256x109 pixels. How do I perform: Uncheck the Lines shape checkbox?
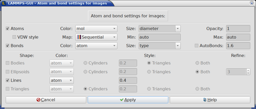pyautogui.click(x=8, y=81)
